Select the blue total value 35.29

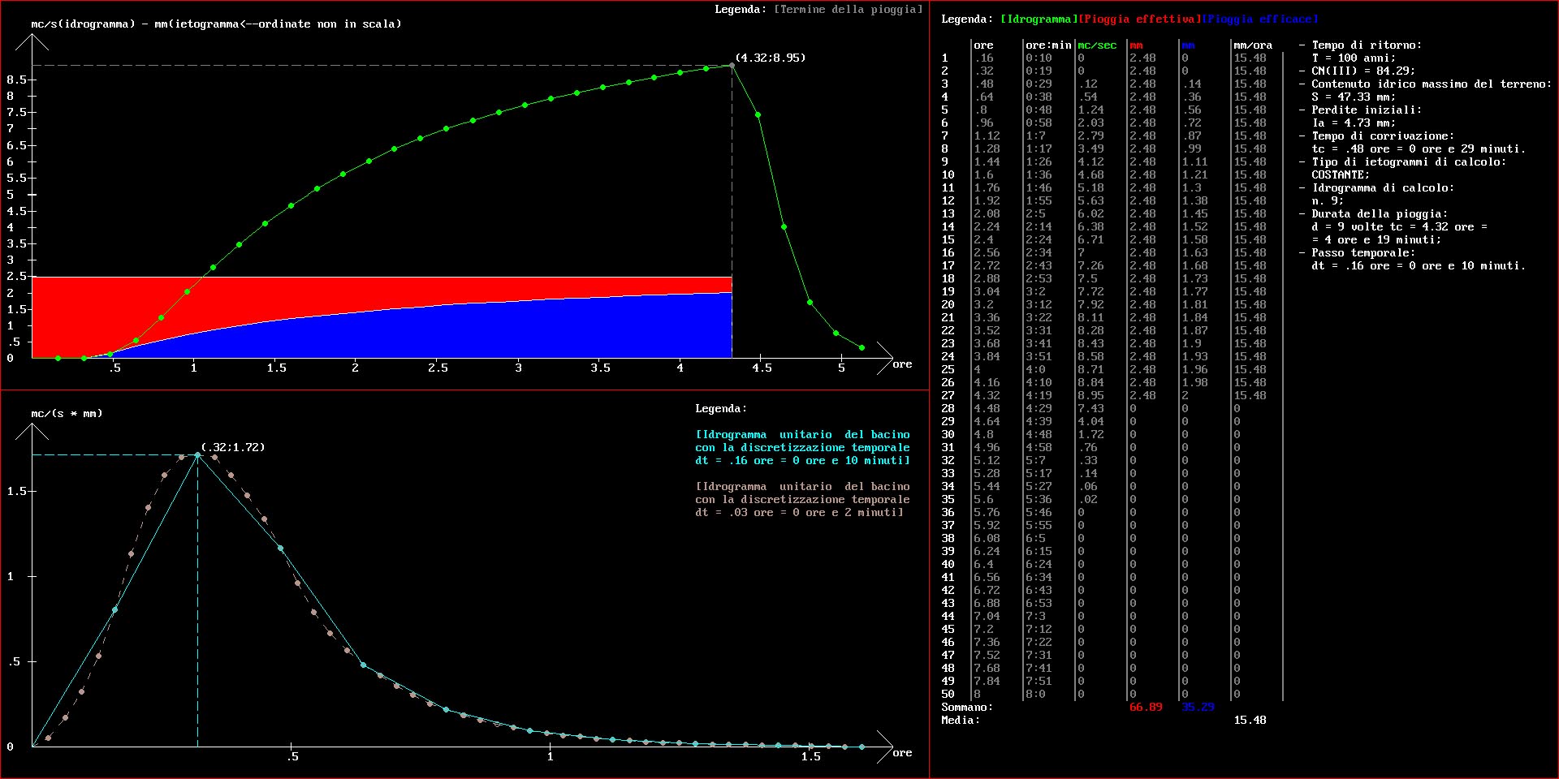[1198, 708]
